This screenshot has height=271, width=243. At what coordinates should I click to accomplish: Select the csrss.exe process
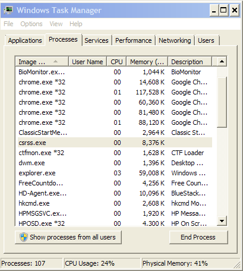point(115,143)
